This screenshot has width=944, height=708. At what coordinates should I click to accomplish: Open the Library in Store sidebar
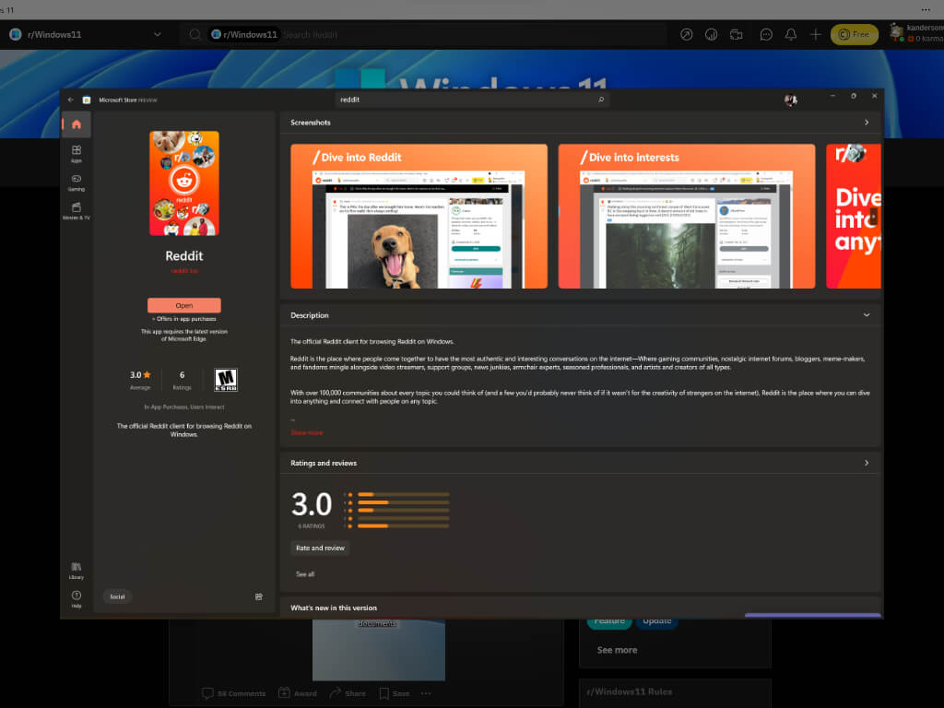point(77,570)
